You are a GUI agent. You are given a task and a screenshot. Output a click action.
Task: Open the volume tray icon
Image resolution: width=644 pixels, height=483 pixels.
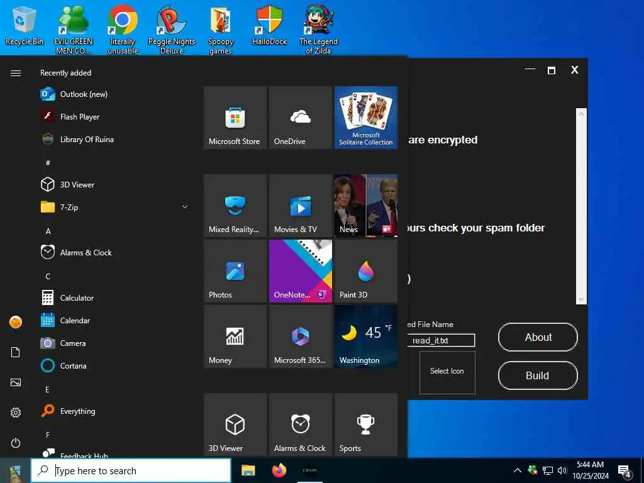562,470
